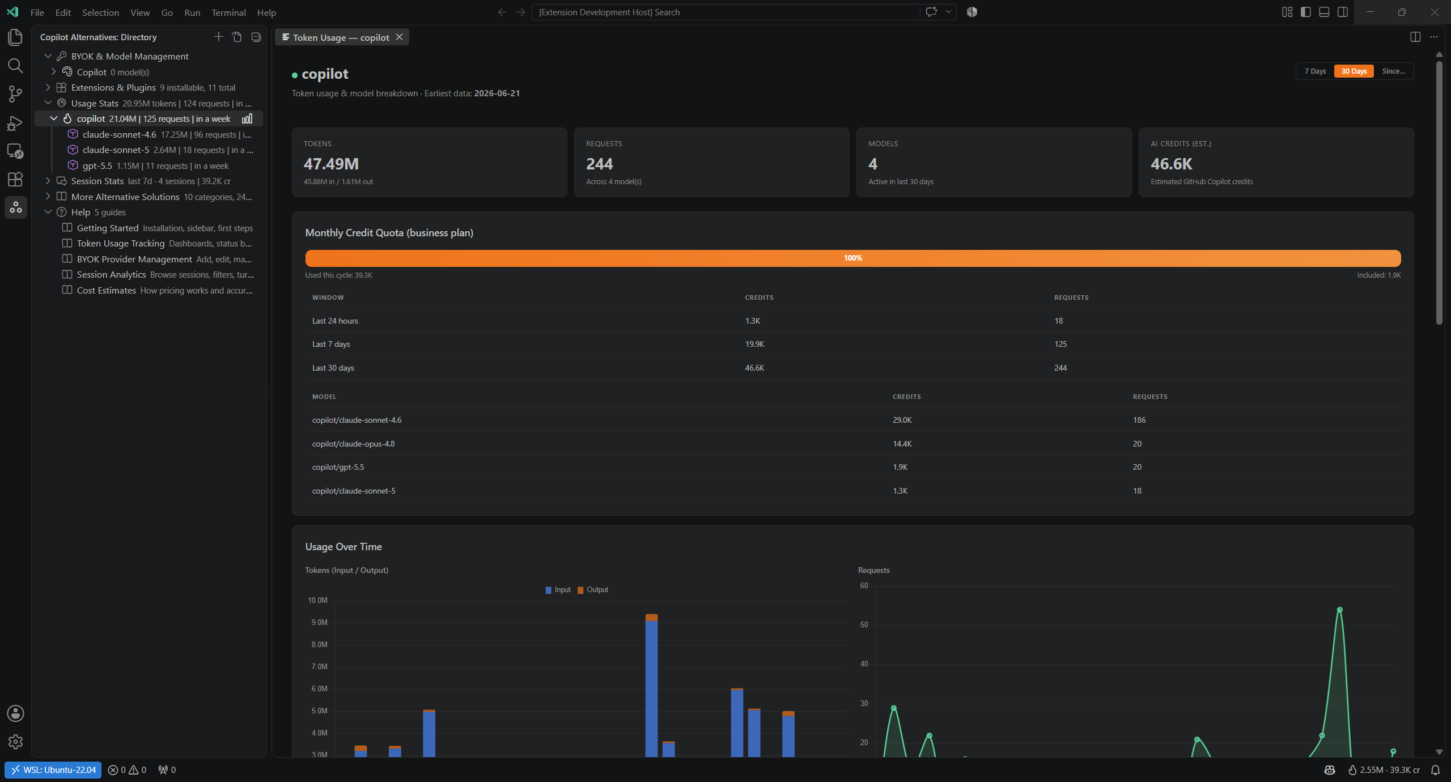Click the export file icon in Directory header
1451x782 pixels.
pyautogui.click(x=237, y=37)
